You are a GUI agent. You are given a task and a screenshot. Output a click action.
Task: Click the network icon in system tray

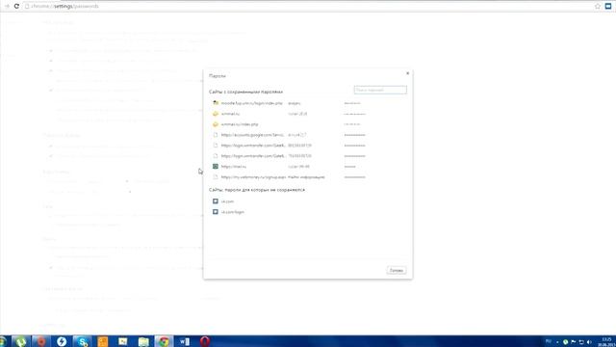point(581,342)
